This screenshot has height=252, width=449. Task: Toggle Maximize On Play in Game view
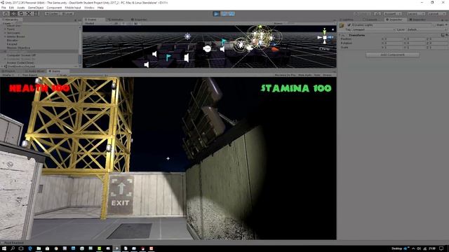pos(285,75)
